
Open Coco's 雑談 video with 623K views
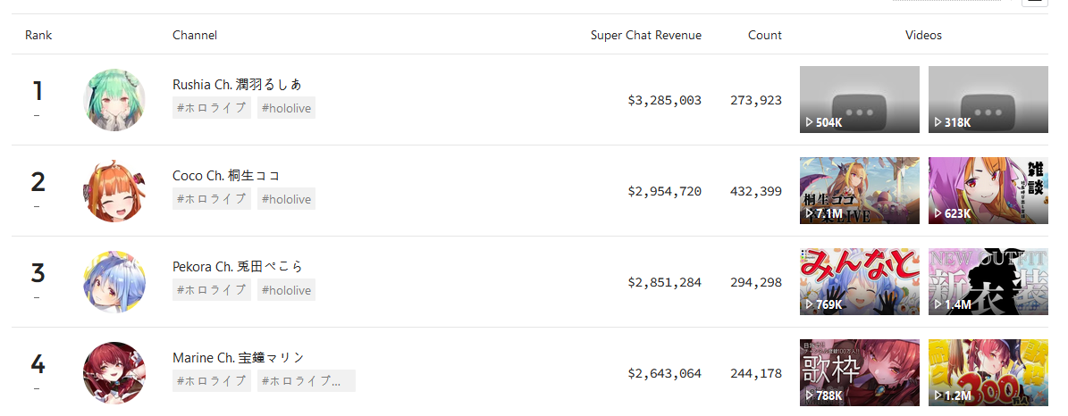(x=988, y=190)
